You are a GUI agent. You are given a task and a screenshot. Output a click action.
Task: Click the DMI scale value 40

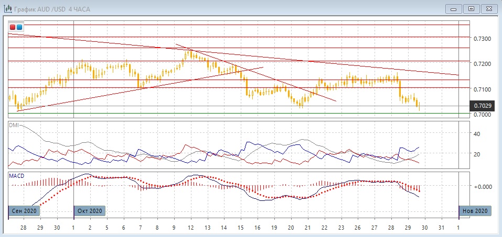point(477,134)
